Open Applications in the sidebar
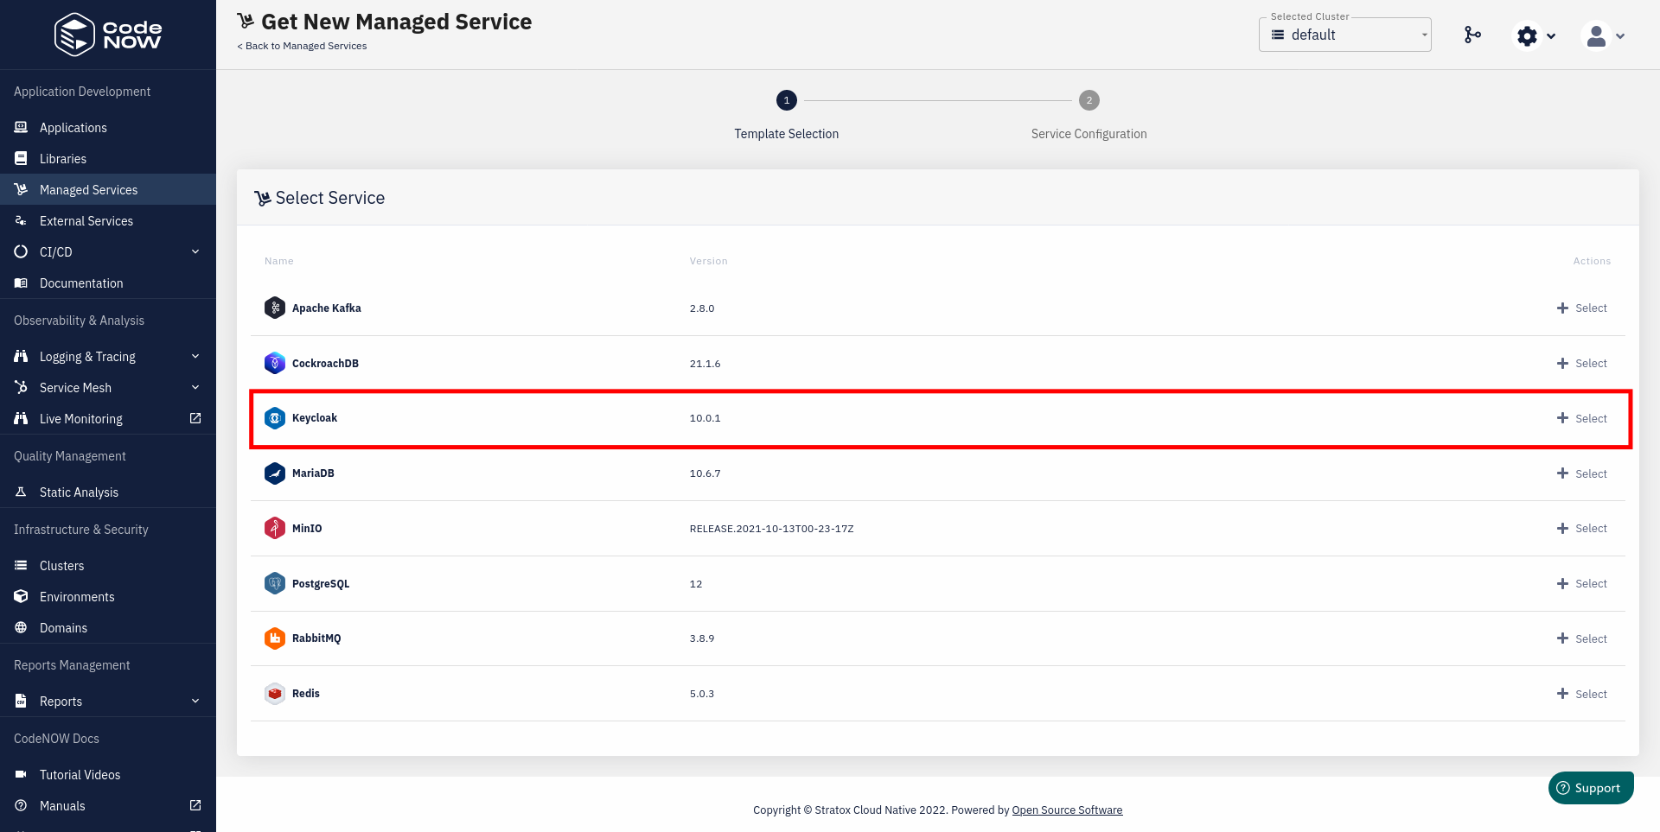This screenshot has width=1660, height=832. (x=108, y=128)
